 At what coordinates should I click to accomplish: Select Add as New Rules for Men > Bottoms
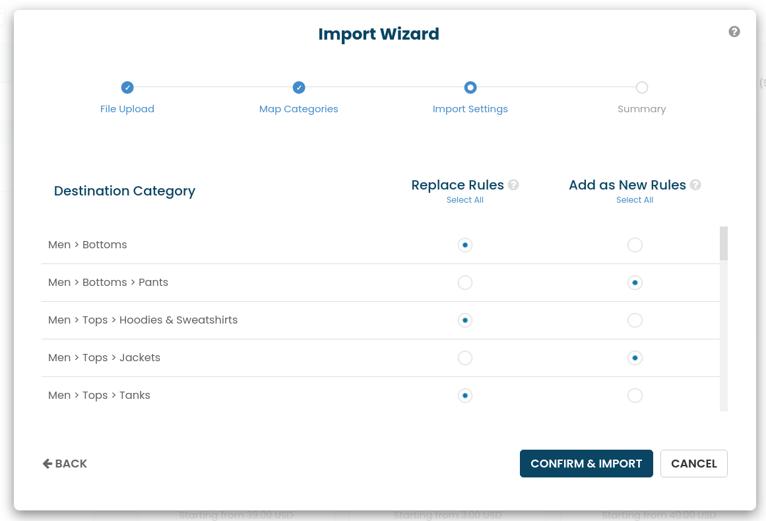[x=635, y=245]
